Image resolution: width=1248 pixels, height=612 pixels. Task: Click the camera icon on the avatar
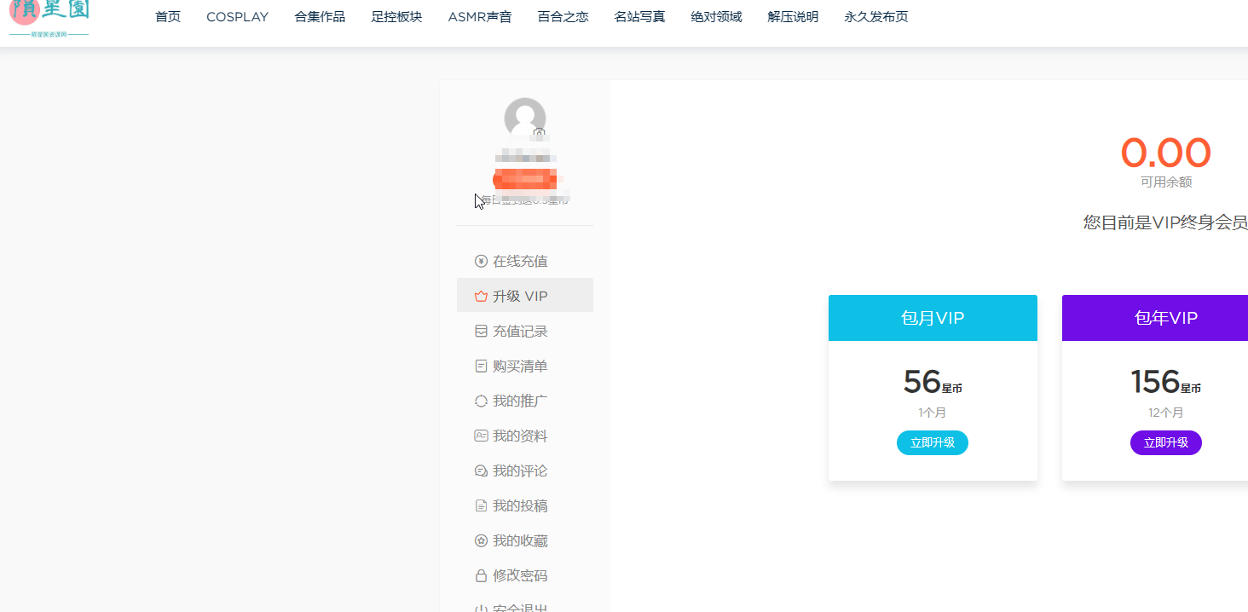539,133
